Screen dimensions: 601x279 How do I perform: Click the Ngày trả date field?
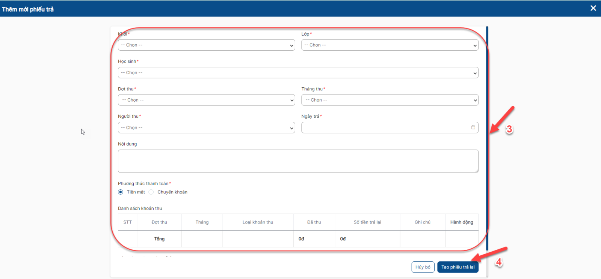(x=390, y=127)
